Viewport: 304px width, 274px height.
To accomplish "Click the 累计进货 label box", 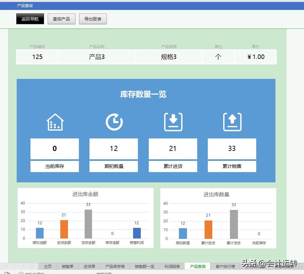I will coord(173,166).
